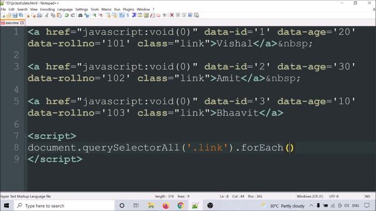
Task: Click the Redo toolbar icon
Action: pyautogui.click(x=73, y=15)
